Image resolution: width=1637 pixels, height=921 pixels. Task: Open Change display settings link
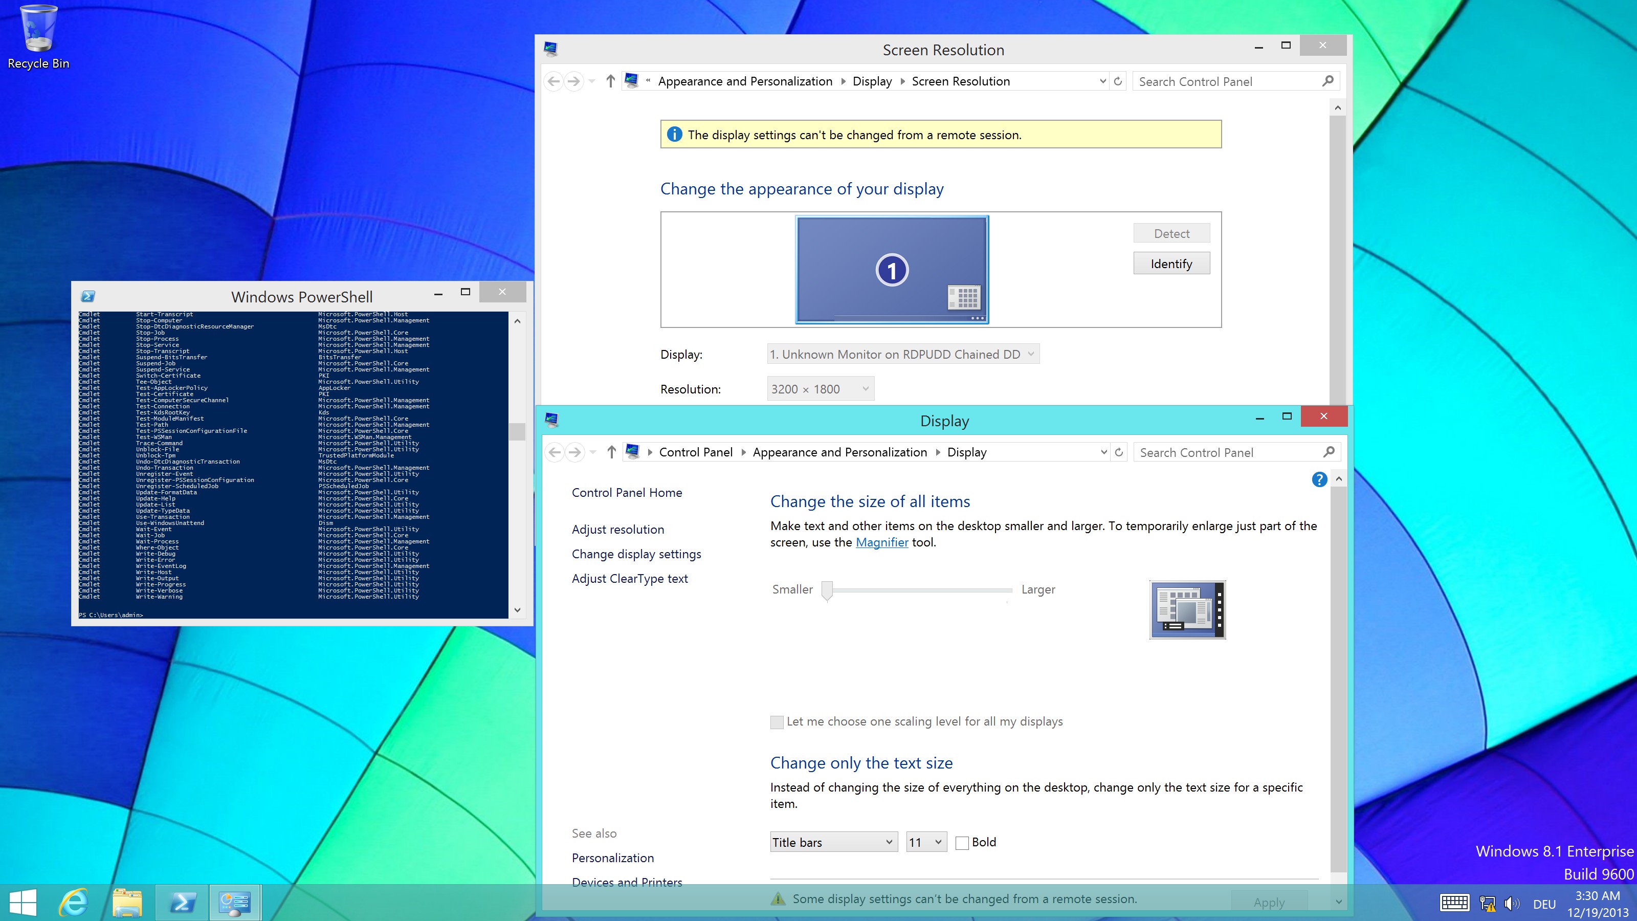[x=636, y=554]
